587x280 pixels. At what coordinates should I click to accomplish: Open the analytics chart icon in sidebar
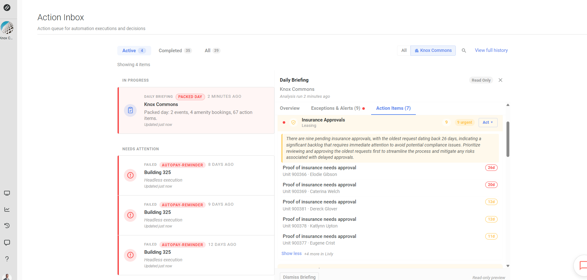tap(7, 209)
